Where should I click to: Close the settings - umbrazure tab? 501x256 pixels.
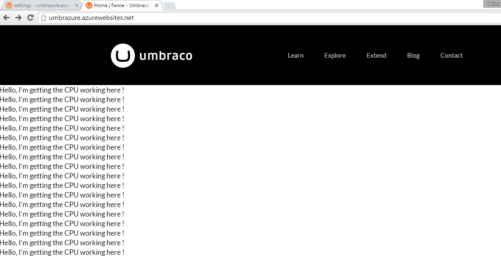pyautogui.click(x=76, y=5)
